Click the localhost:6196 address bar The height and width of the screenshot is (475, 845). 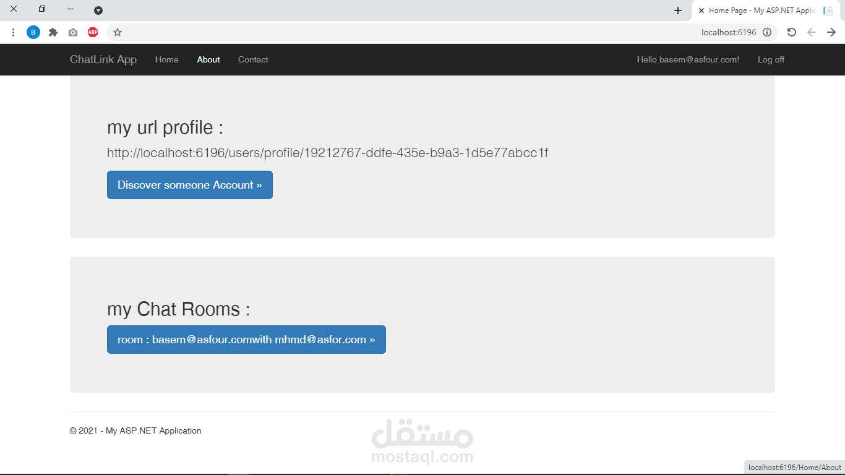727,32
